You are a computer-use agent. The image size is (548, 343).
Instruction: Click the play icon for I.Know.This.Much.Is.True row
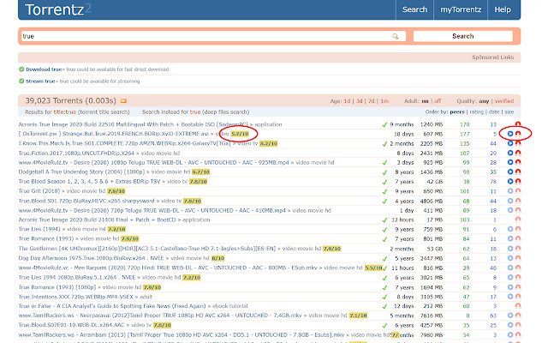coord(510,143)
